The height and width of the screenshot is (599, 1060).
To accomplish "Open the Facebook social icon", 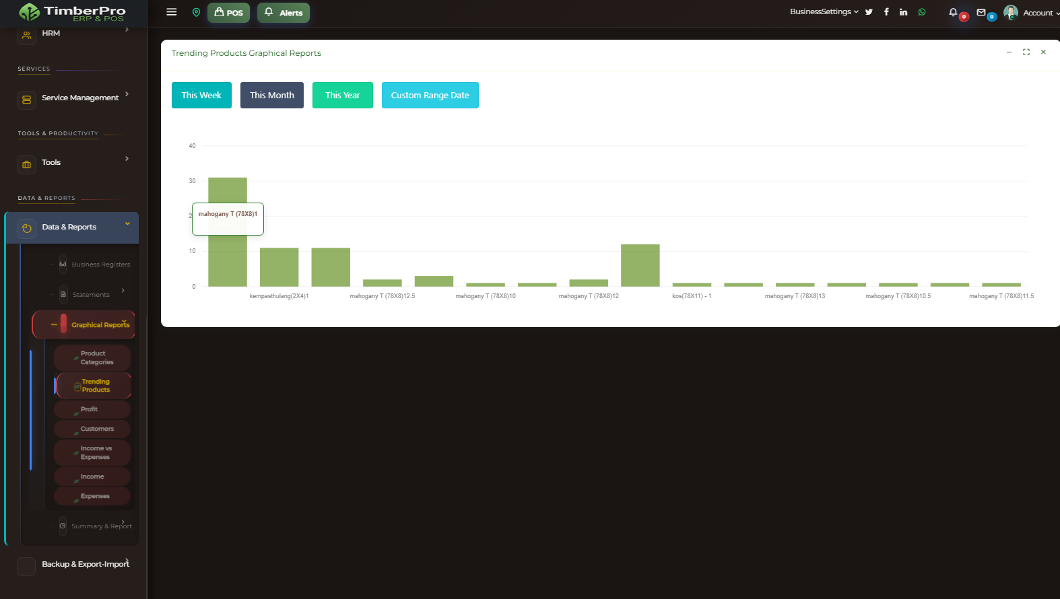I will click(886, 12).
